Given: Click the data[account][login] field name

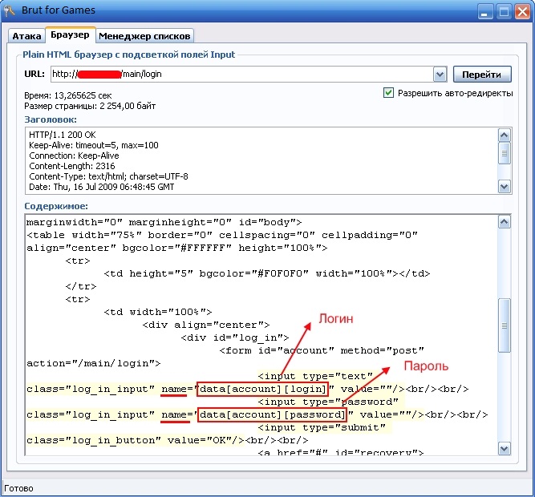Looking at the screenshot, I should (263, 389).
